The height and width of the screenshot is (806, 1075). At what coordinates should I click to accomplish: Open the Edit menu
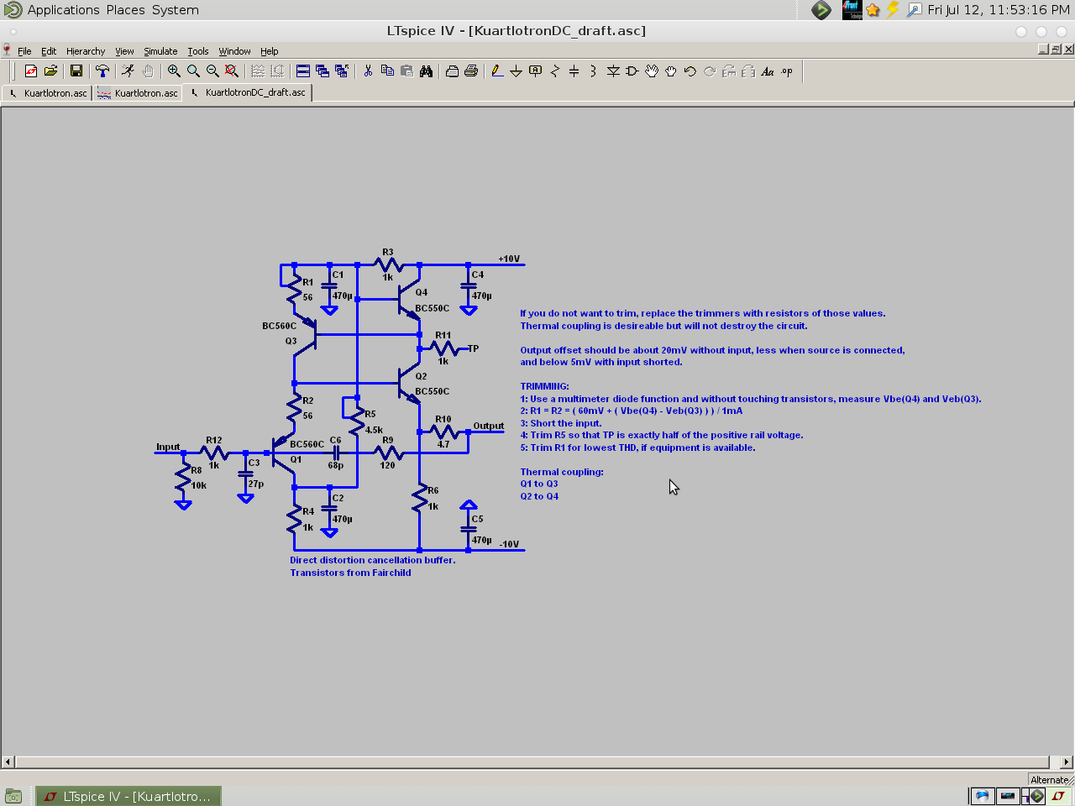[49, 51]
